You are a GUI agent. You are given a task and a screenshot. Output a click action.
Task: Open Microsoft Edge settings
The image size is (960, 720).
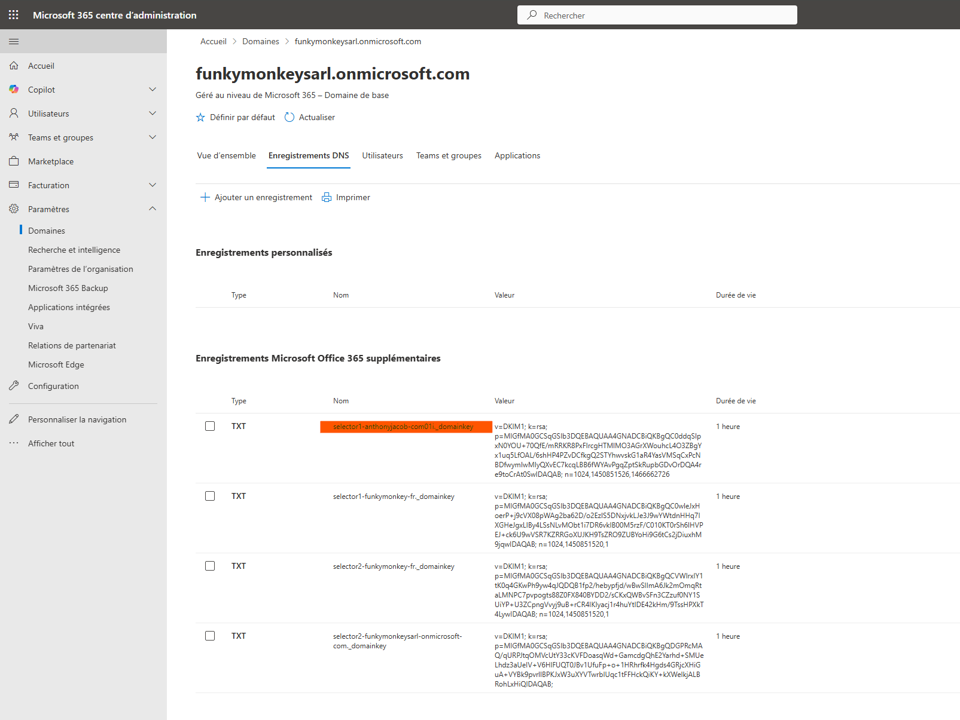click(56, 364)
